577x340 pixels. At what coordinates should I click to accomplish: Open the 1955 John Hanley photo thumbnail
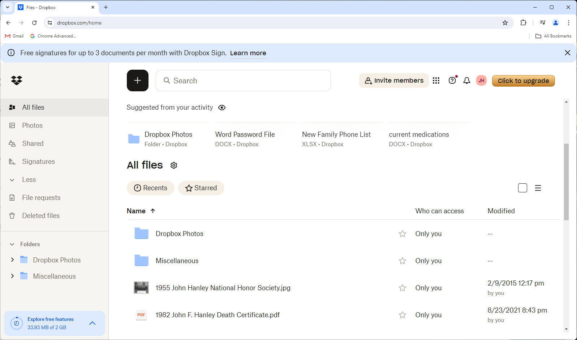141,288
